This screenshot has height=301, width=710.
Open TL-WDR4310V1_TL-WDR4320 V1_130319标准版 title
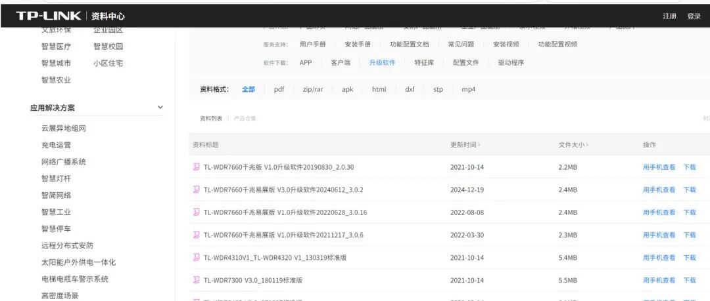click(x=275, y=258)
